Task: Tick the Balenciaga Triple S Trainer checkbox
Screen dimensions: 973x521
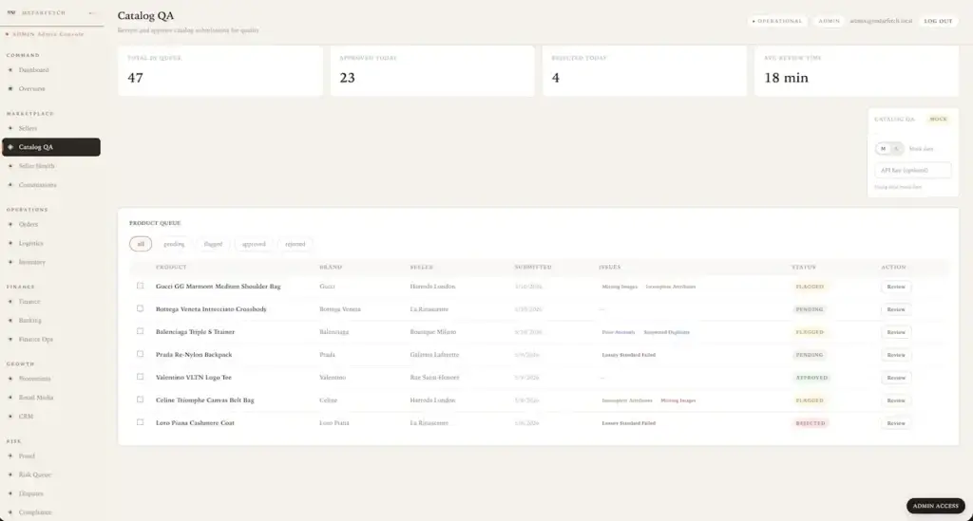Action: 141,331
